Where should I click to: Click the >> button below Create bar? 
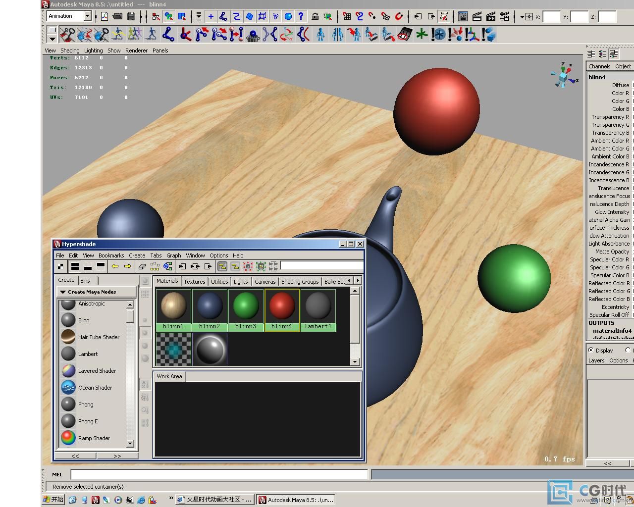[x=117, y=456]
